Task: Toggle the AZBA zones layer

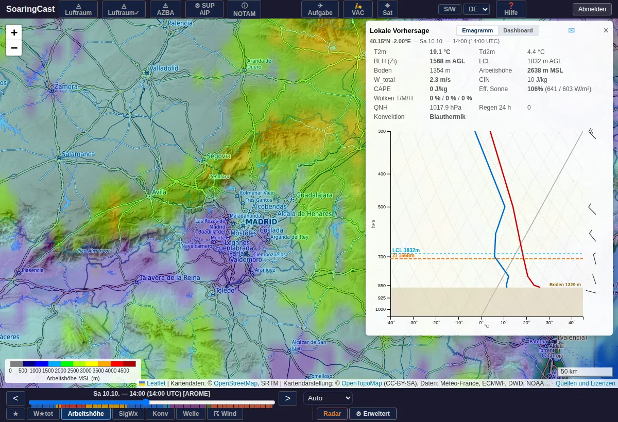Action: (165, 9)
